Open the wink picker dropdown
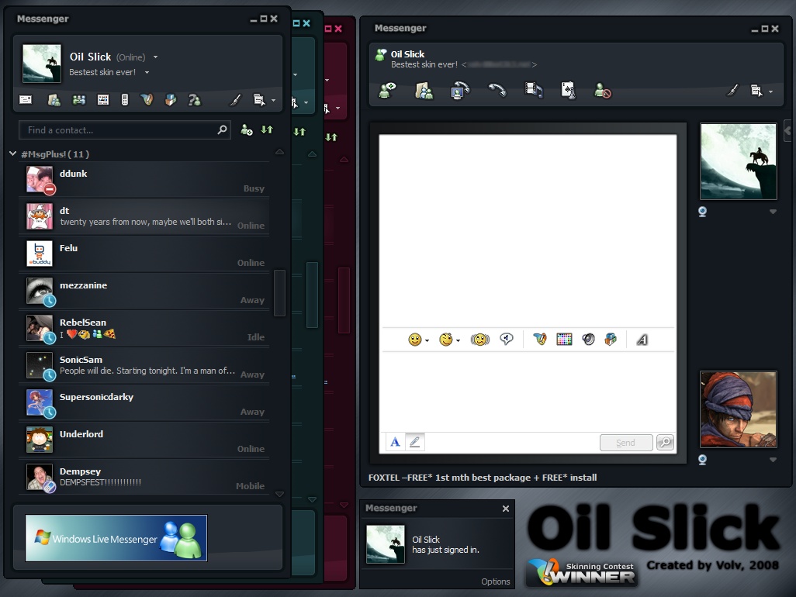The height and width of the screenshot is (597, 796). click(458, 340)
